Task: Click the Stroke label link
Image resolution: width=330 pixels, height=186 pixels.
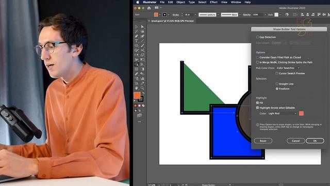Action: pos(175,14)
